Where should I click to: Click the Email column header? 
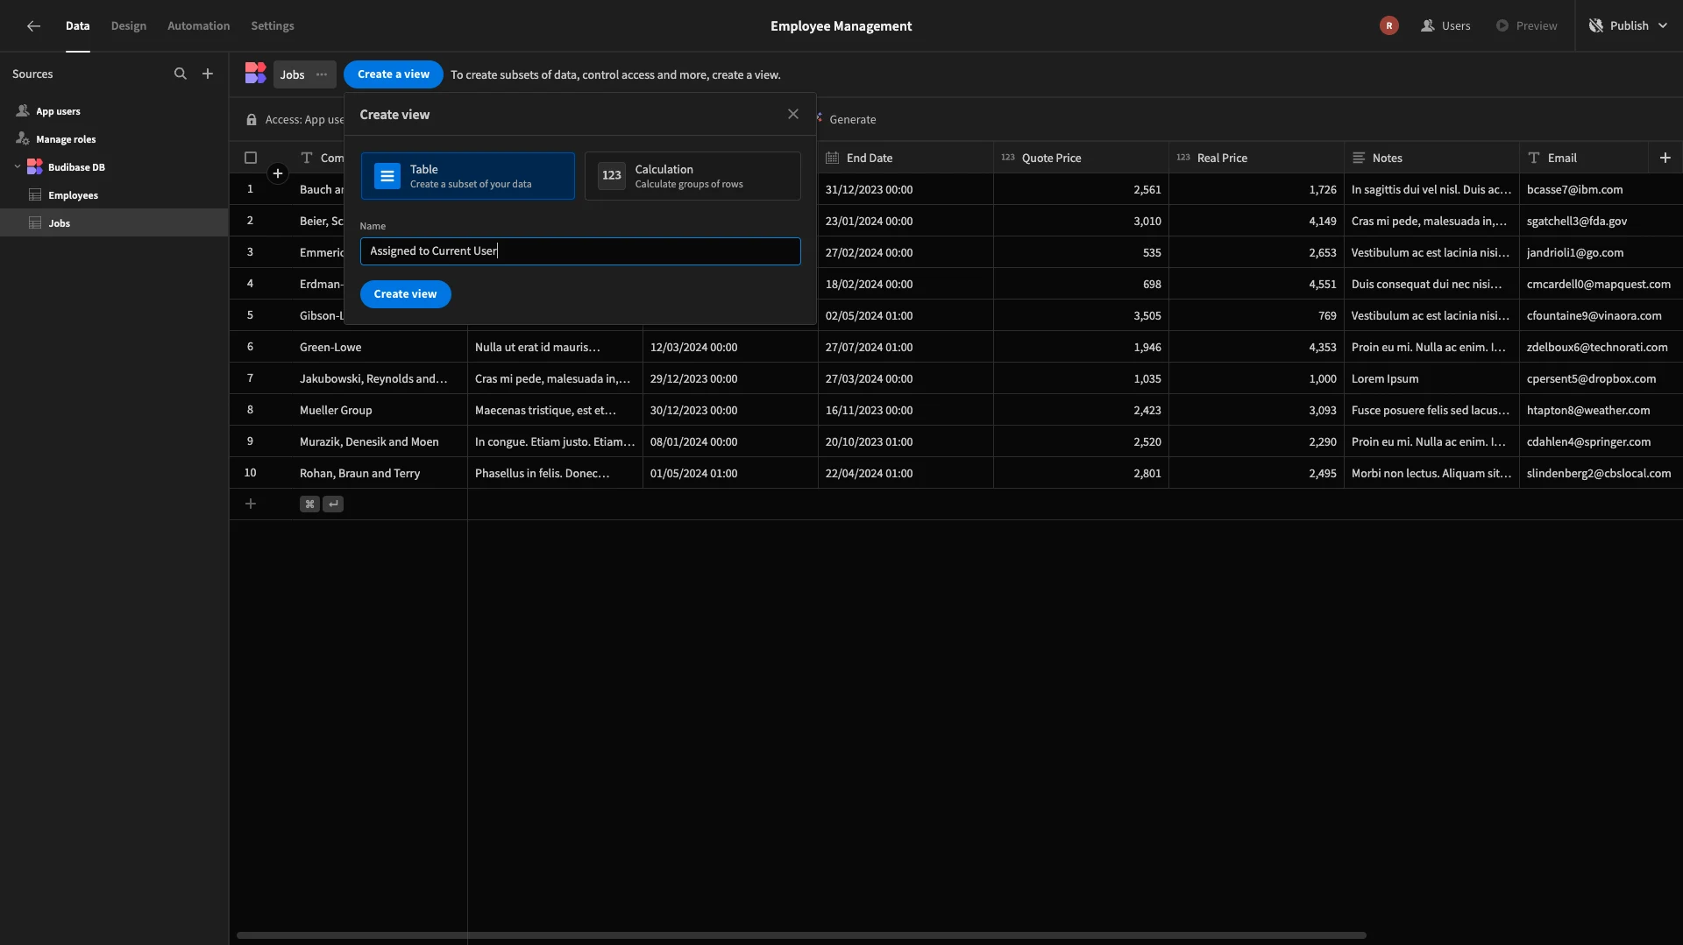pos(1584,158)
